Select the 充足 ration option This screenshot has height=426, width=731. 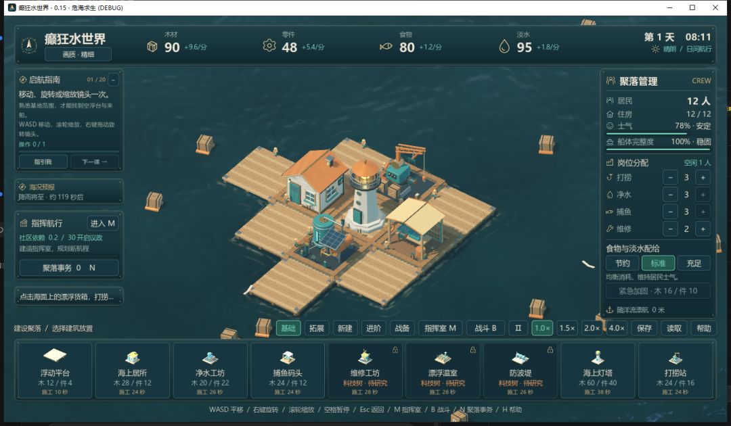coord(694,264)
